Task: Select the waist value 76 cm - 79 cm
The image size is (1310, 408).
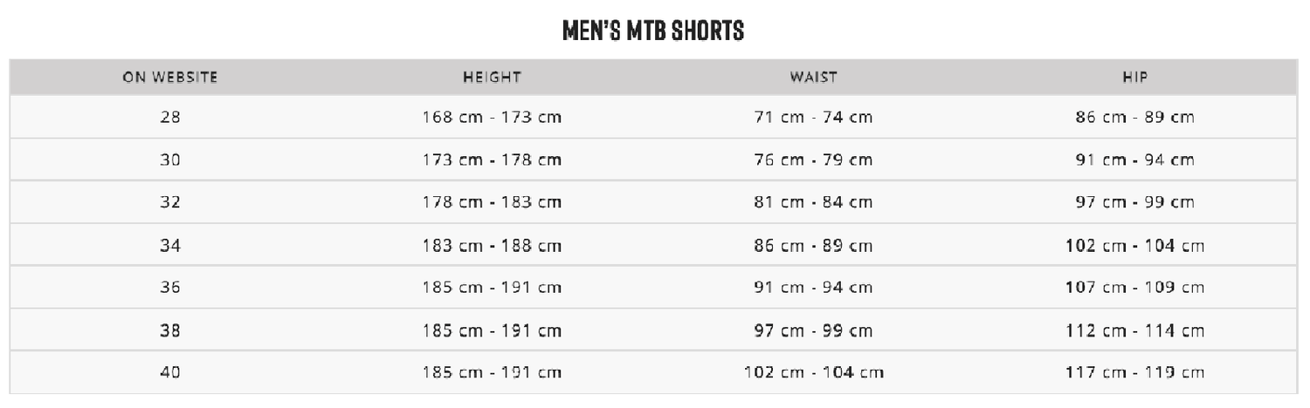Action: click(x=813, y=160)
